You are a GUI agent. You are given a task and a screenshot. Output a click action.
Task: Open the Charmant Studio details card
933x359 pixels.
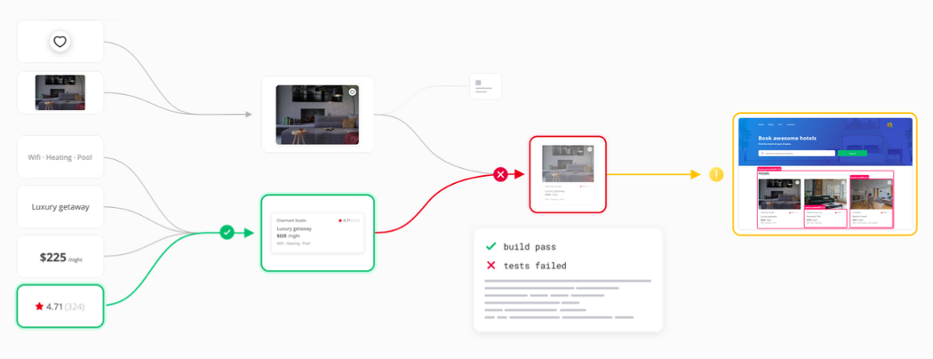318,233
